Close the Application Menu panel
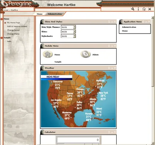 [x=149, y=22]
